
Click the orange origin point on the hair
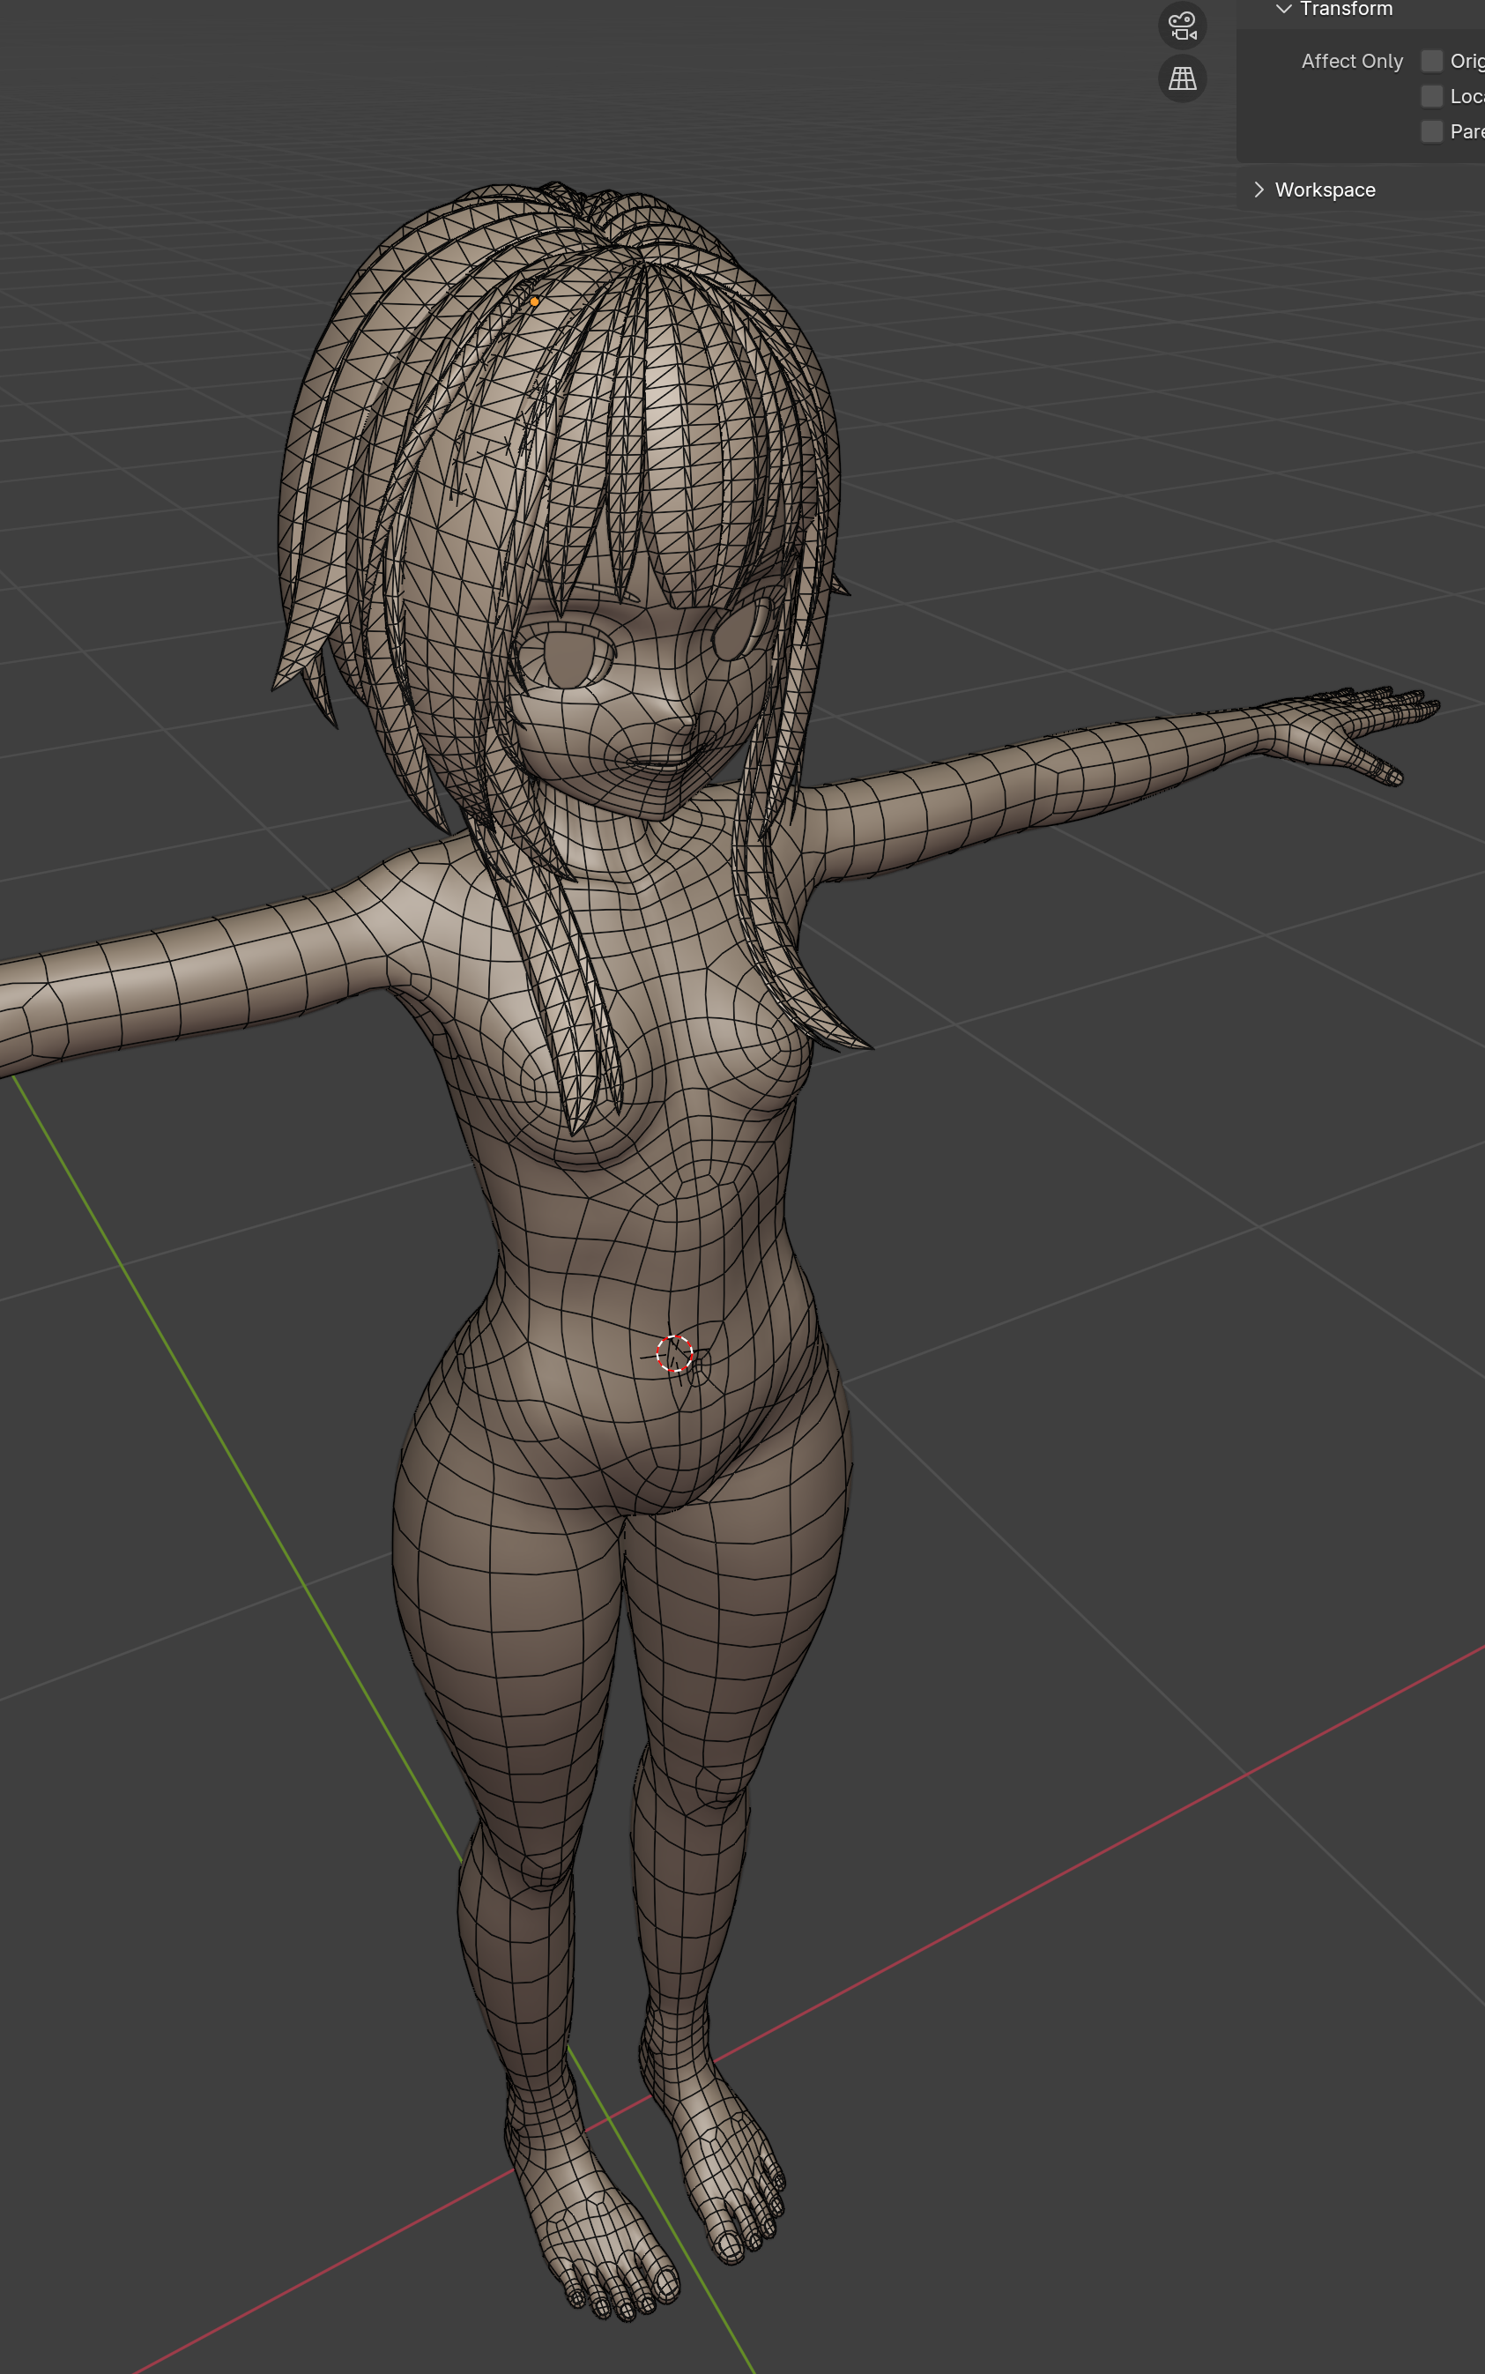[x=534, y=301]
